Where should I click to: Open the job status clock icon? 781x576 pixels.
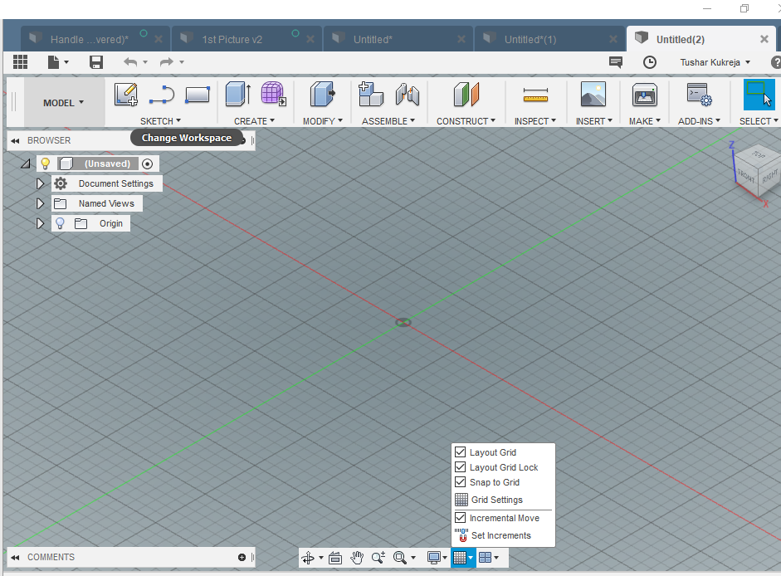(x=650, y=62)
